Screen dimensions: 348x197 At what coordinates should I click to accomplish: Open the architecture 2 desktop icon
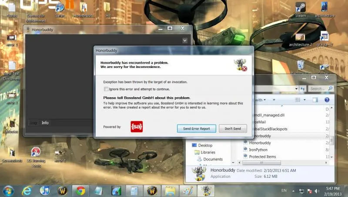[x=300, y=40]
